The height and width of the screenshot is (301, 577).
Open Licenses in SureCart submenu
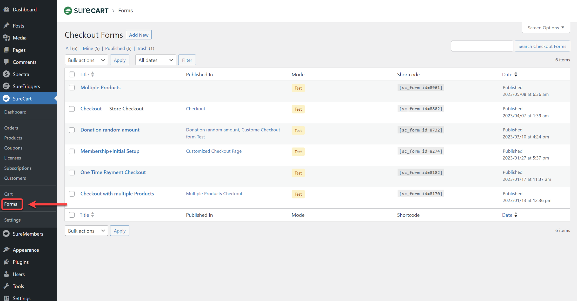coord(12,158)
